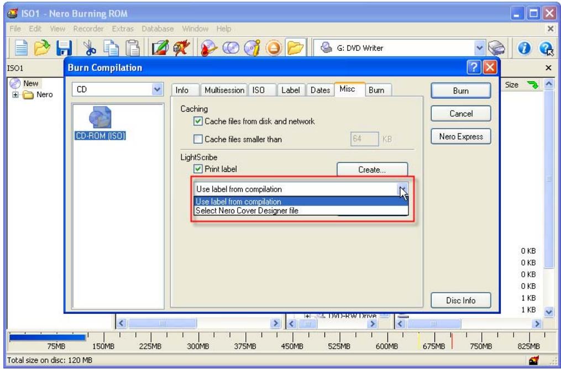
Task: Click the Nero Express button
Action: click(461, 136)
